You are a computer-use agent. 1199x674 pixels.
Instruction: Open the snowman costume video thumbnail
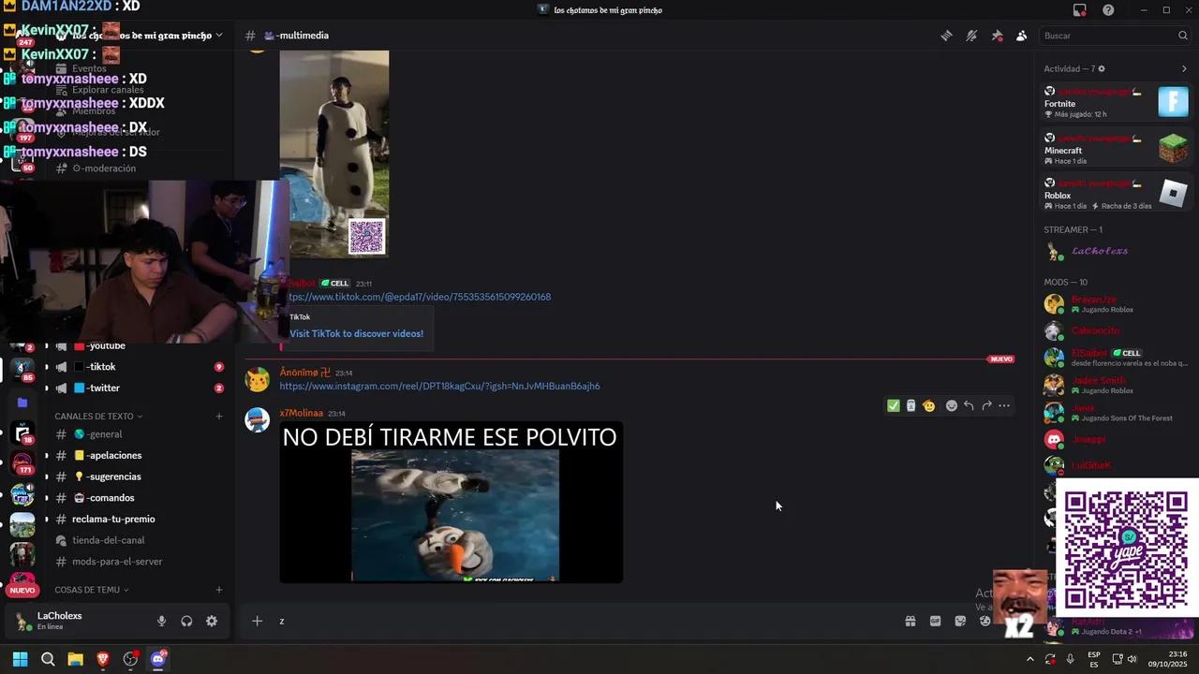[x=333, y=154]
